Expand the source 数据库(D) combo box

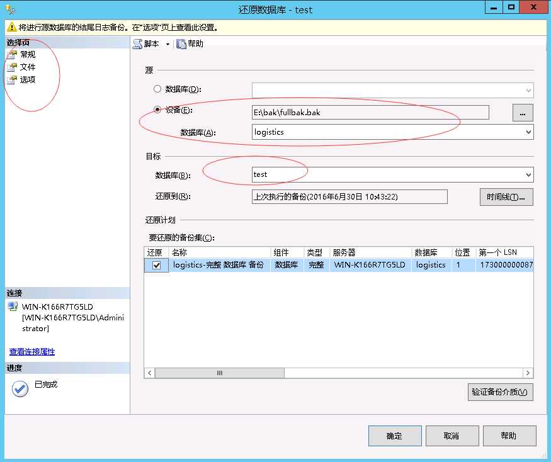[x=528, y=91]
